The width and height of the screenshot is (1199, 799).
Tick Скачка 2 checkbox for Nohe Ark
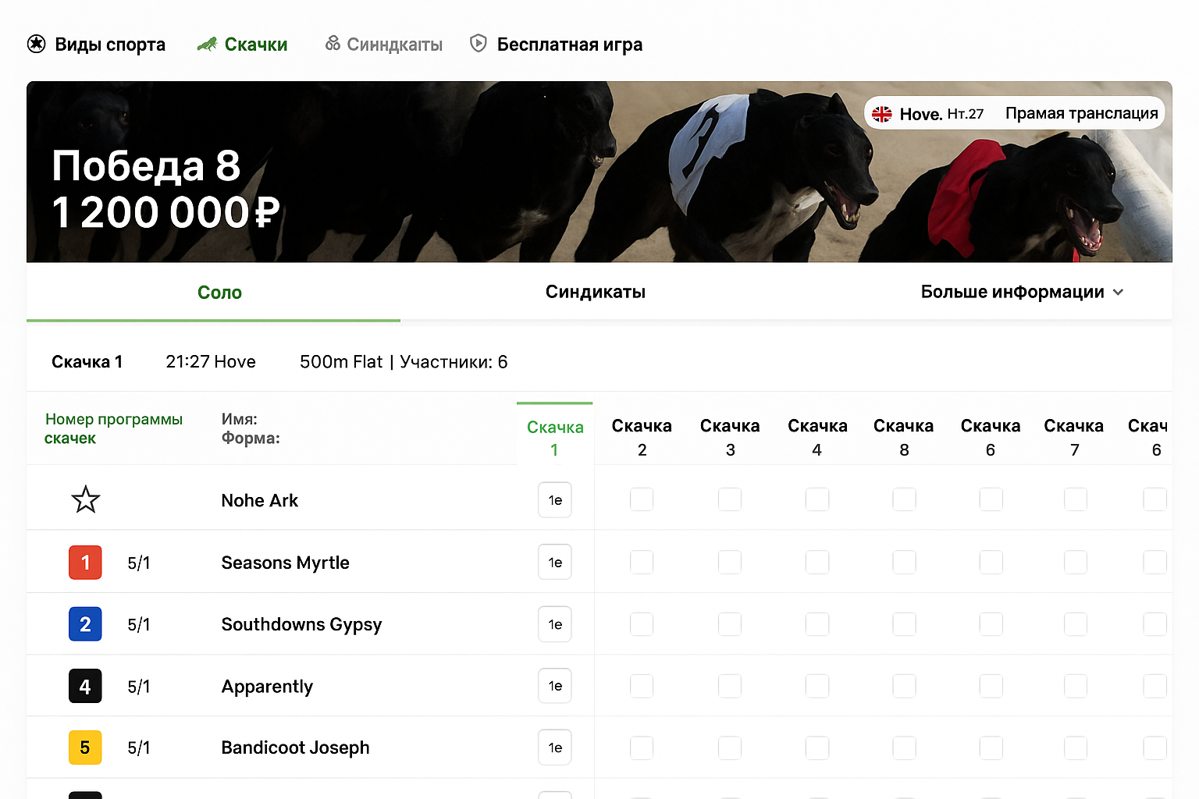click(642, 499)
